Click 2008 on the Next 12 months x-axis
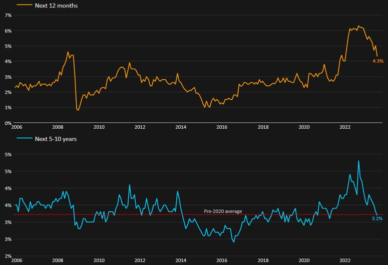 [58, 128]
